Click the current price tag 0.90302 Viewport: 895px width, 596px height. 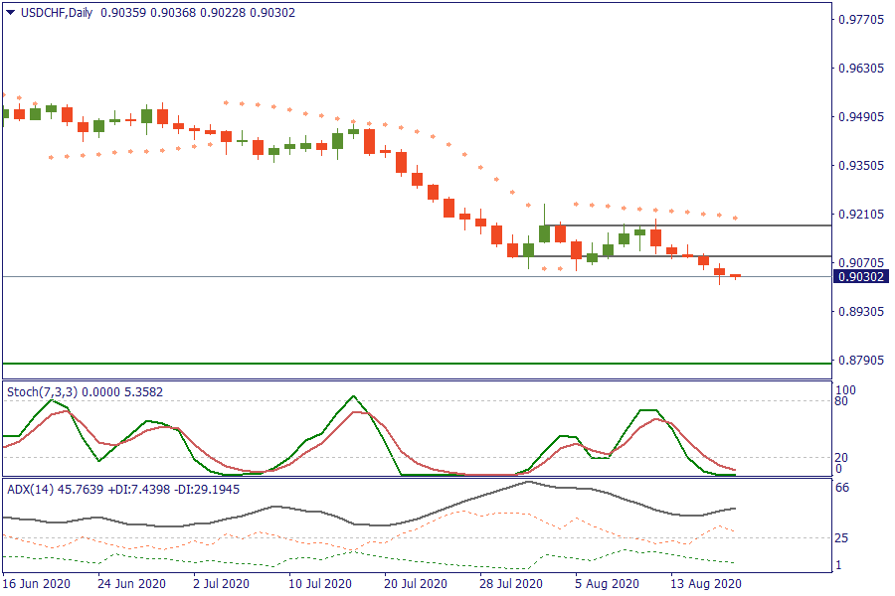pyautogui.click(x=861, y=277)
